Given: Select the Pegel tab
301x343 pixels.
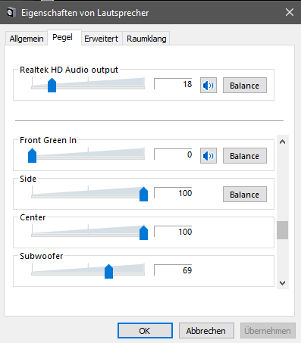Looking at the screenshot, I should point(62,37).
